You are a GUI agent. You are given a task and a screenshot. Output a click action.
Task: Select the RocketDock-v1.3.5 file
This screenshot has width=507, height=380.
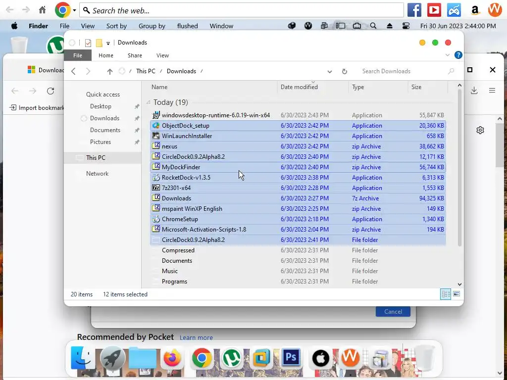298,178
